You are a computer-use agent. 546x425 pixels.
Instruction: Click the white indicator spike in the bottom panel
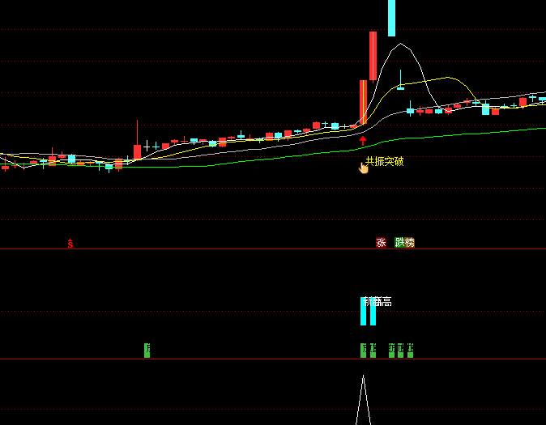[x=363, y=400]
